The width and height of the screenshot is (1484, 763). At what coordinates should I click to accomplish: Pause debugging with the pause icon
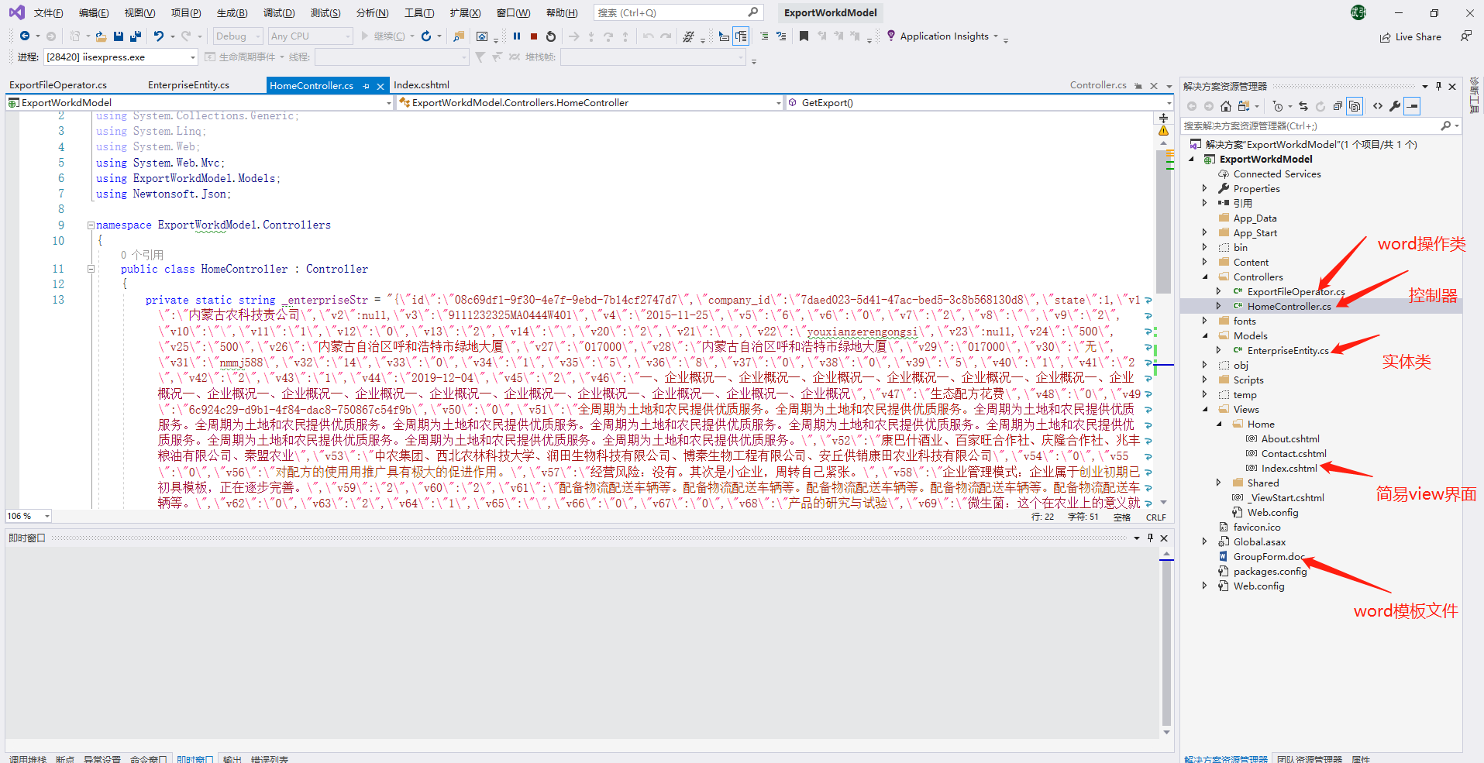(517, 36)
